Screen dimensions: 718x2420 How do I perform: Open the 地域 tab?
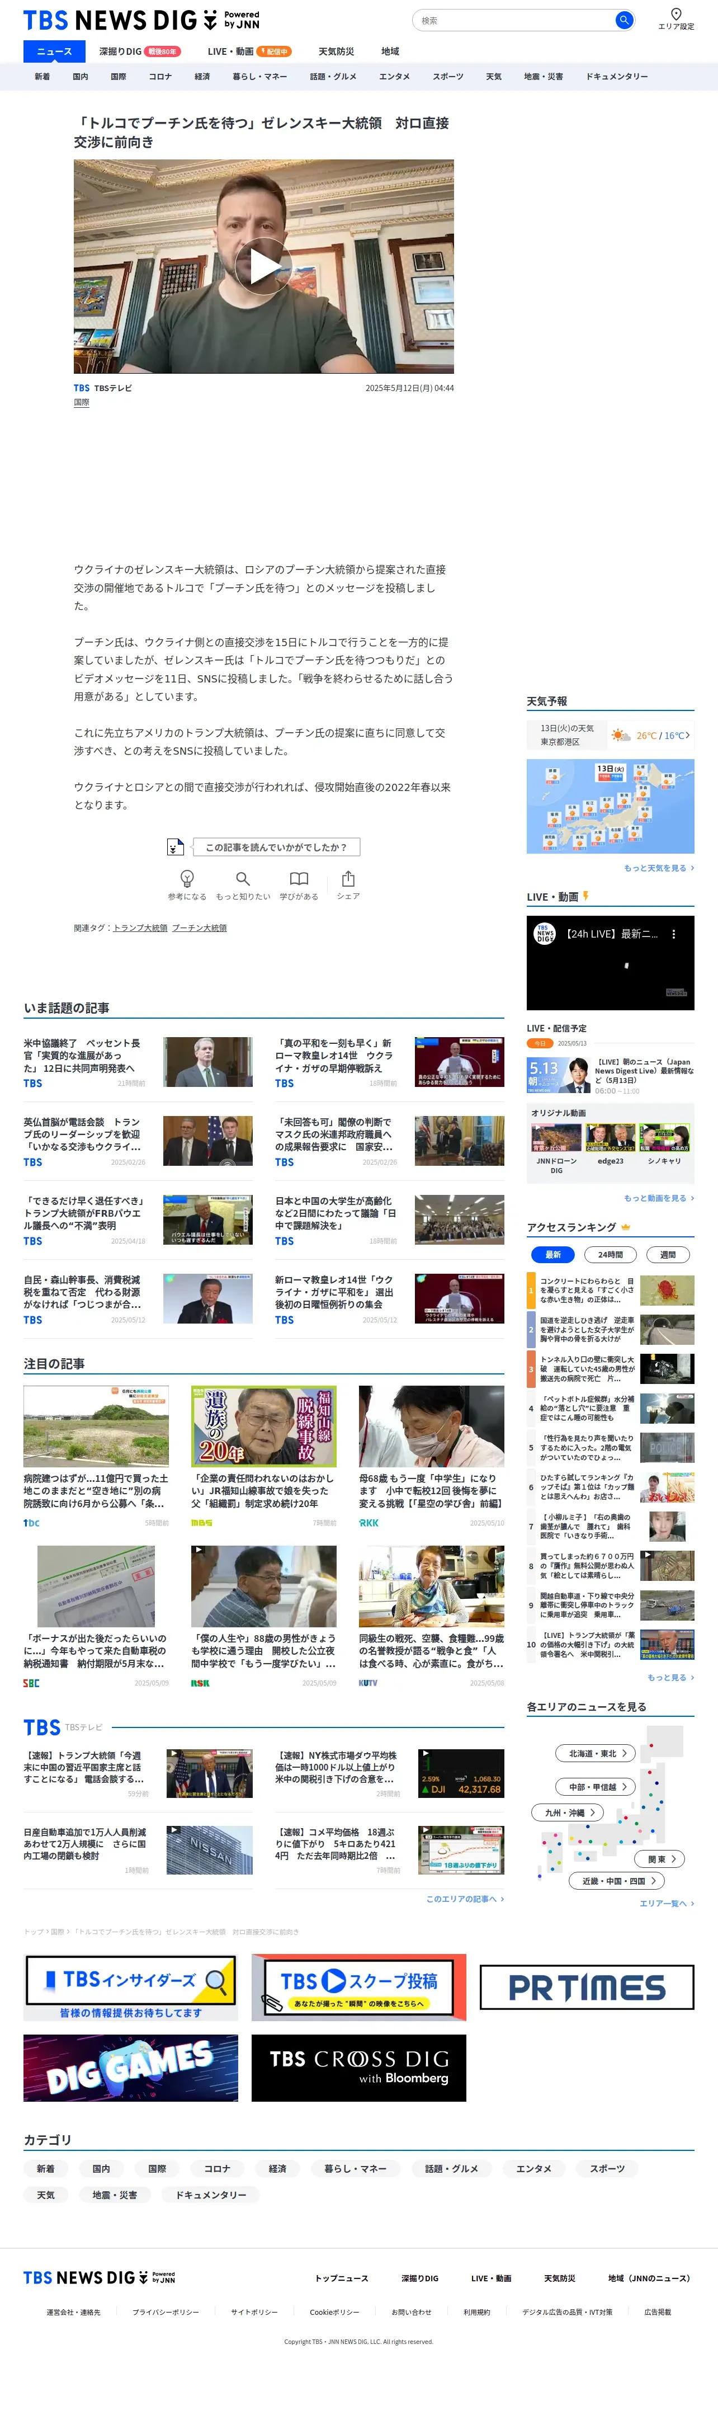pyautogui.click(x=390, y=51)
